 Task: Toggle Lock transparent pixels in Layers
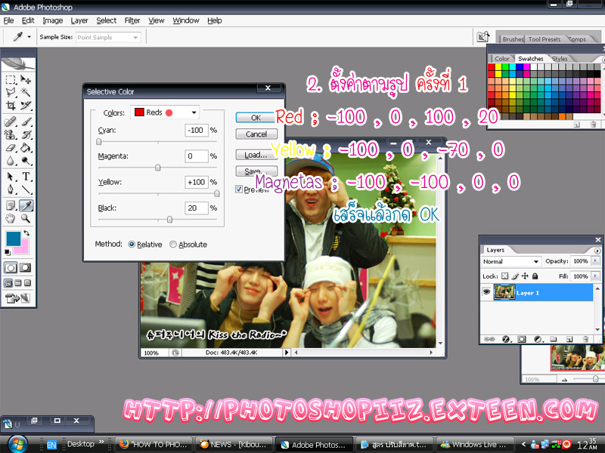[504, 276]
